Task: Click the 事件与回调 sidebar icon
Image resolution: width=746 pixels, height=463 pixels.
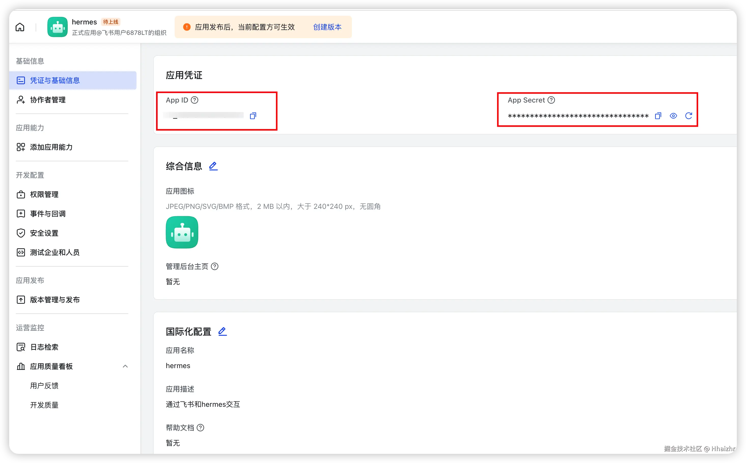Action: pyautogui.click(x=21, y=213)
